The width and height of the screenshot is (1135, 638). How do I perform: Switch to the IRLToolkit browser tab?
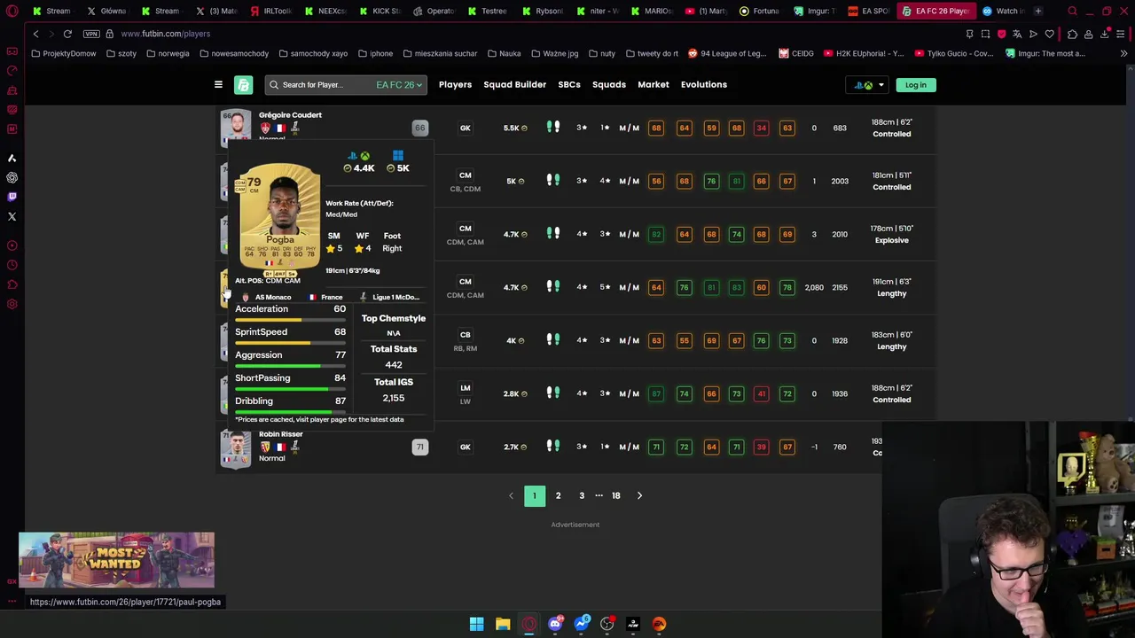tap(270, 11)
